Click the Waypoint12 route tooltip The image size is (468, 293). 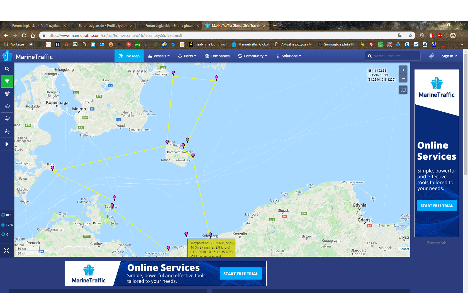coord(211,248)
